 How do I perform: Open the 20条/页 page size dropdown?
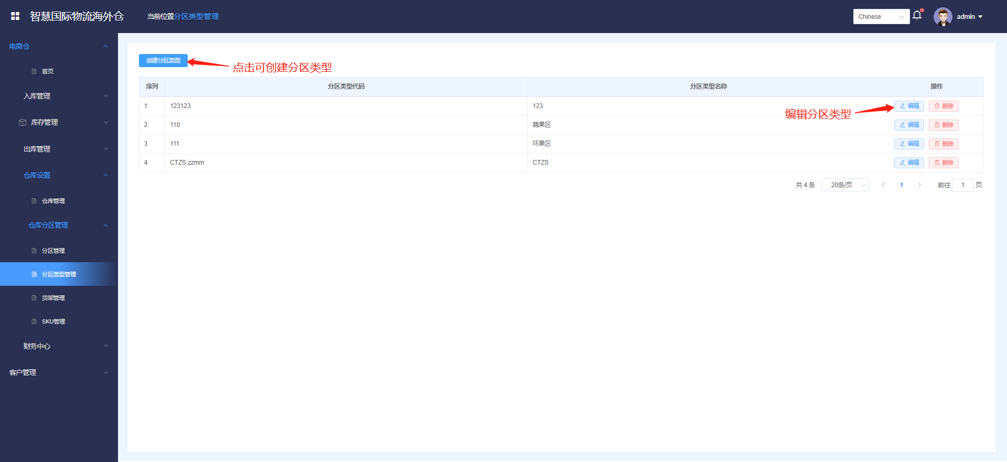click(845, 185)
